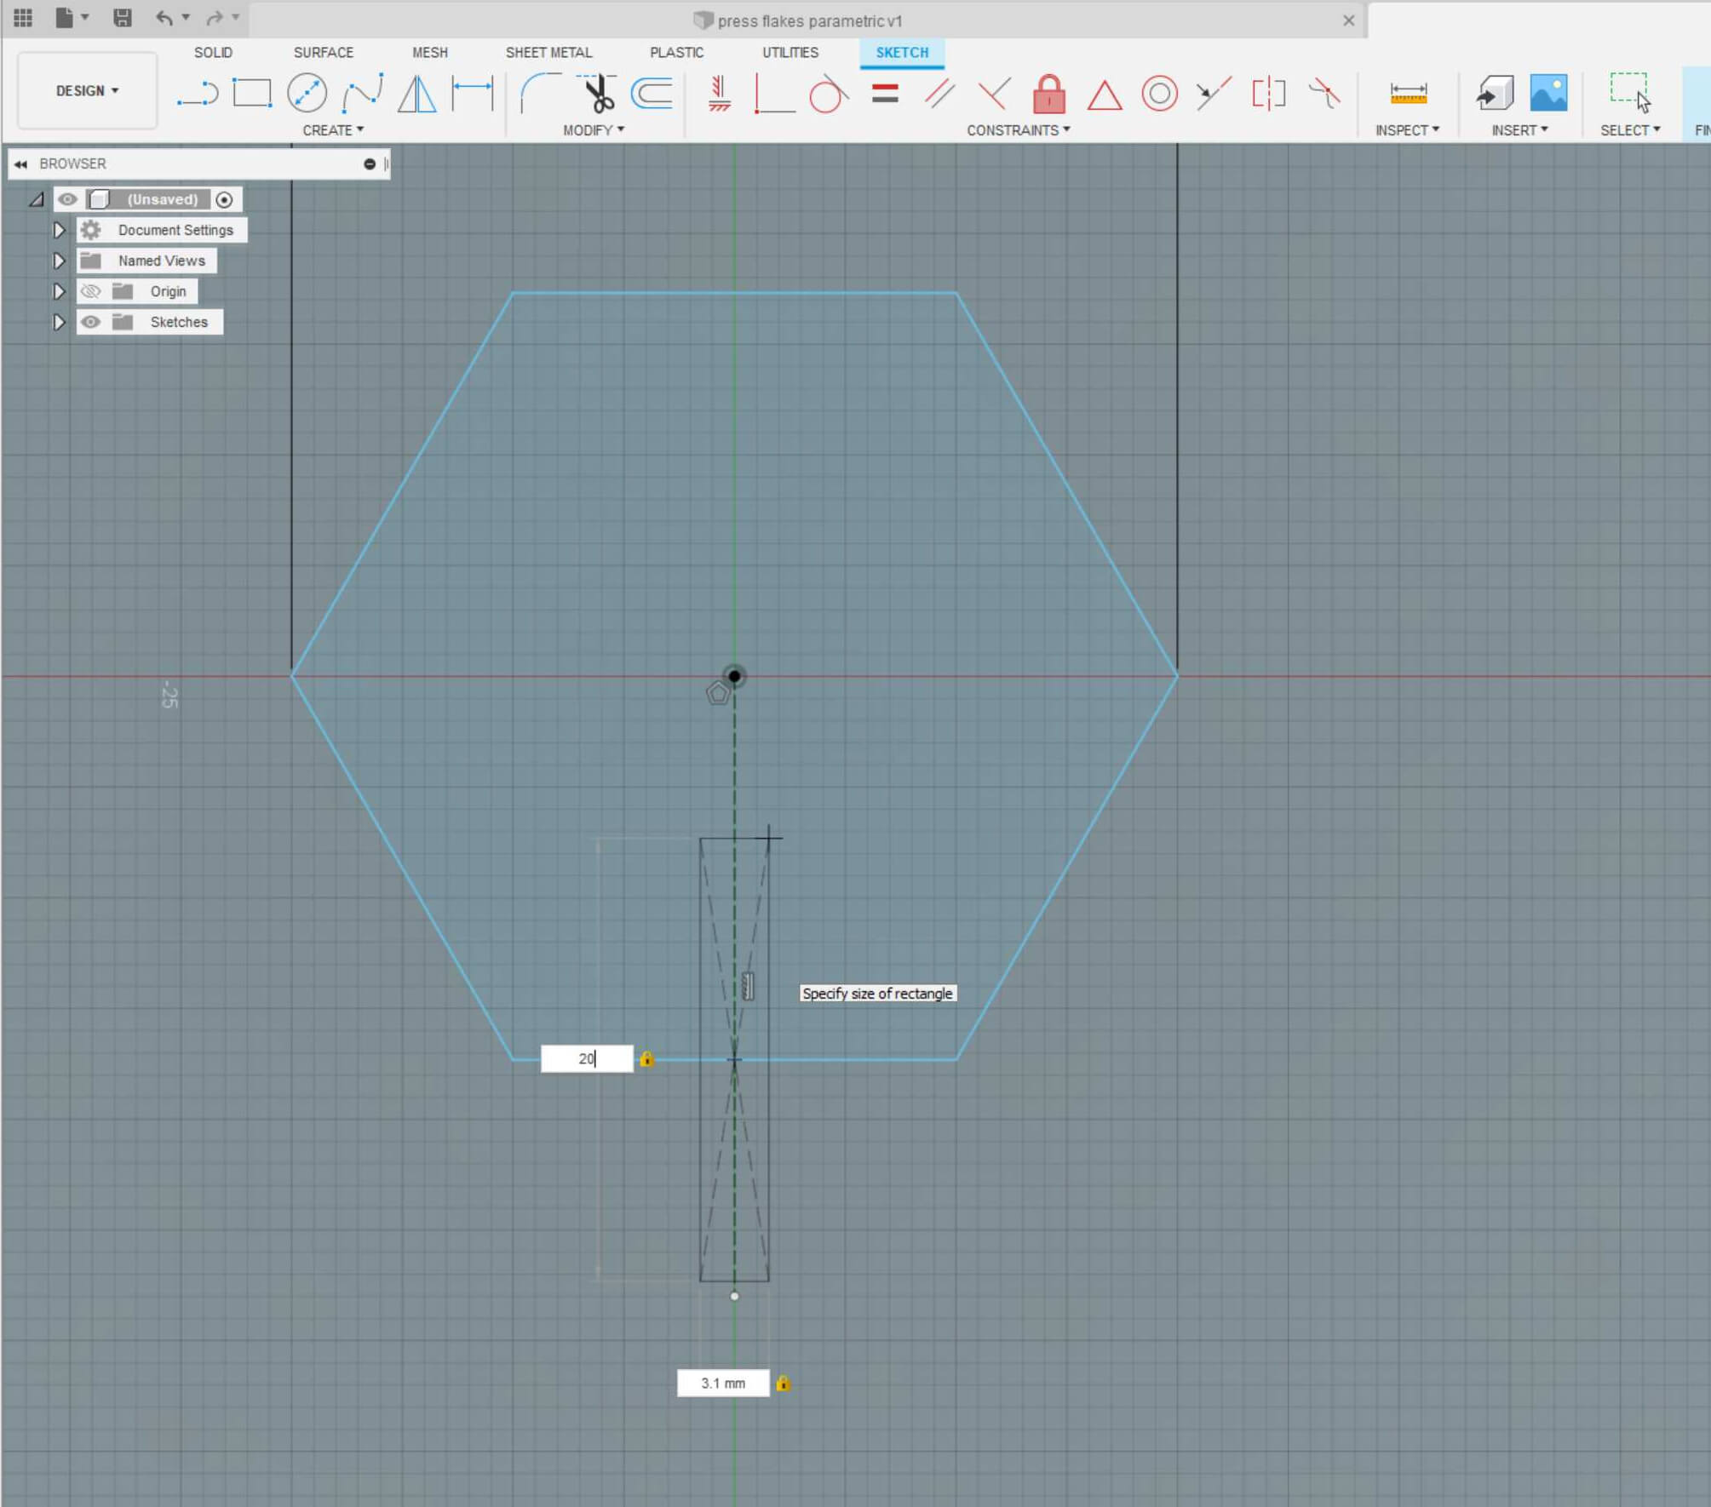
Task: Click the Insert Canvas image icon
Action: [1549, 94]
